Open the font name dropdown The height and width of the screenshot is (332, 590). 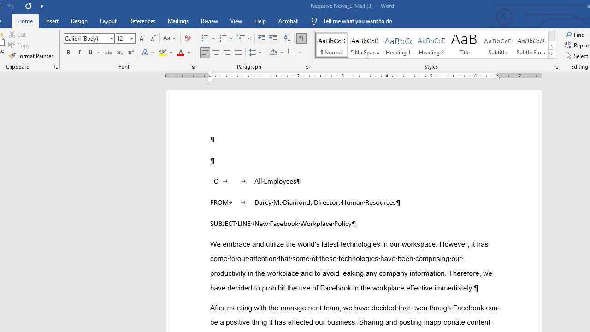click(x=111, y=39)
